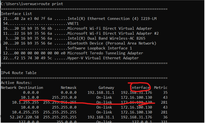Click metric value 36
This screenshot has height=123, width=205.
[165, 117]
